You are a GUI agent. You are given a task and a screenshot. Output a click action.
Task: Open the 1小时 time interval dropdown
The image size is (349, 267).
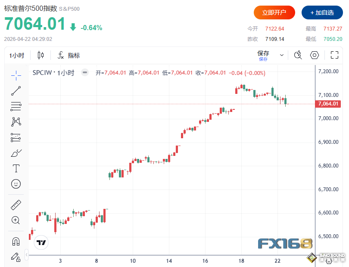click(17, 55)
